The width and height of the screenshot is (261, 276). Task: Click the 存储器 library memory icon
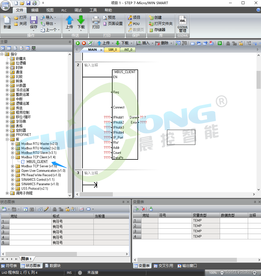tap(151, 30)
